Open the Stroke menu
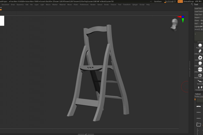203x135 pixels. pyautogui.click(x=106, y=4)
